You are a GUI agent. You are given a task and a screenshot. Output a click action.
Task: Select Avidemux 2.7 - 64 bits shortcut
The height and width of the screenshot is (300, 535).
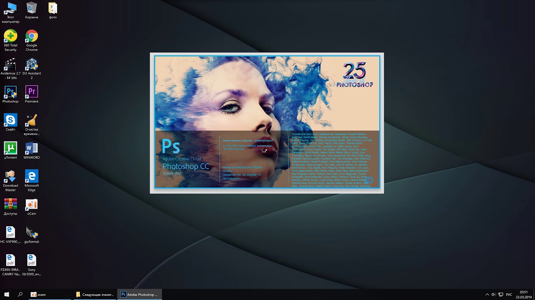pyautogui.click(x=10, y=69)
